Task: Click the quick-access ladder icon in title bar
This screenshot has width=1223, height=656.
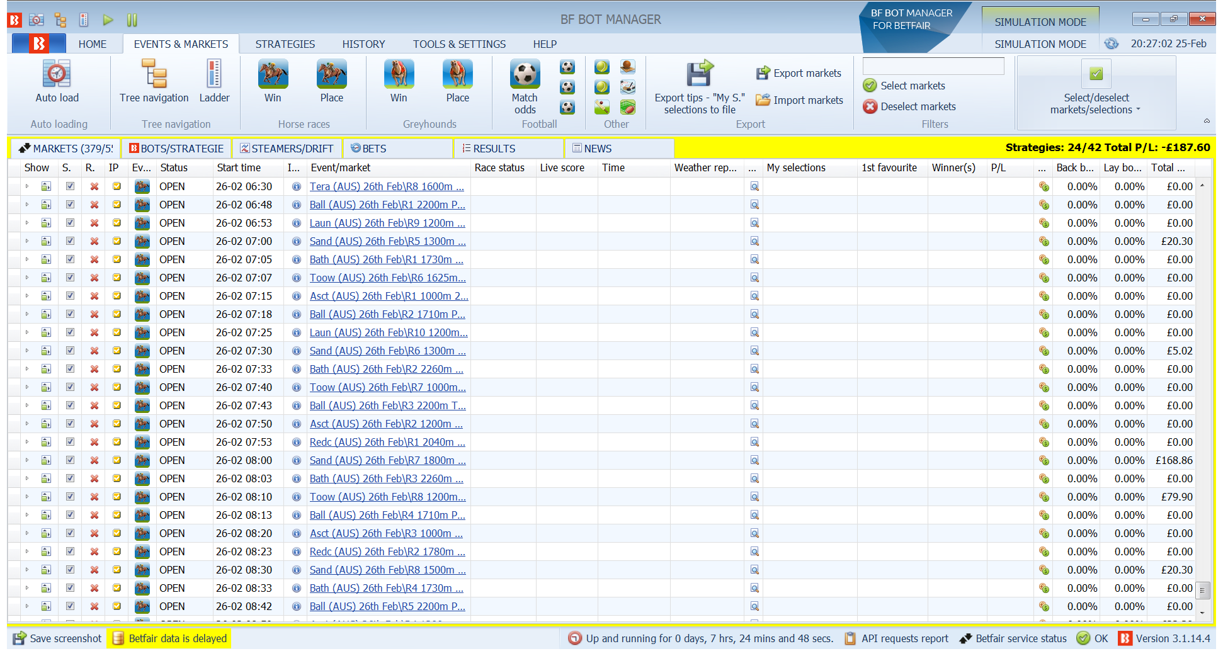Action: [84, 20]
